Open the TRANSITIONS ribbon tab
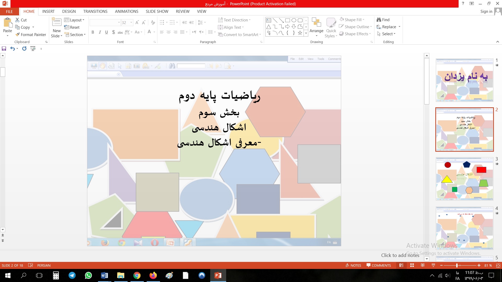The height and width of the screenshot is (282, 502). [95, 11]
